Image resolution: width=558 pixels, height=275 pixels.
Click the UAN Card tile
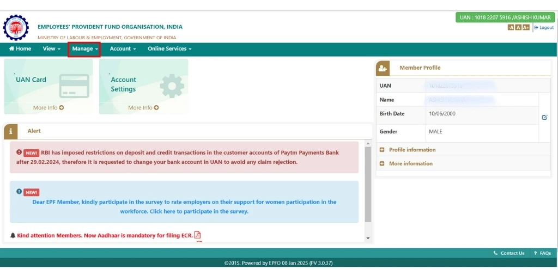pyautogui.click(x=48, y=87)
